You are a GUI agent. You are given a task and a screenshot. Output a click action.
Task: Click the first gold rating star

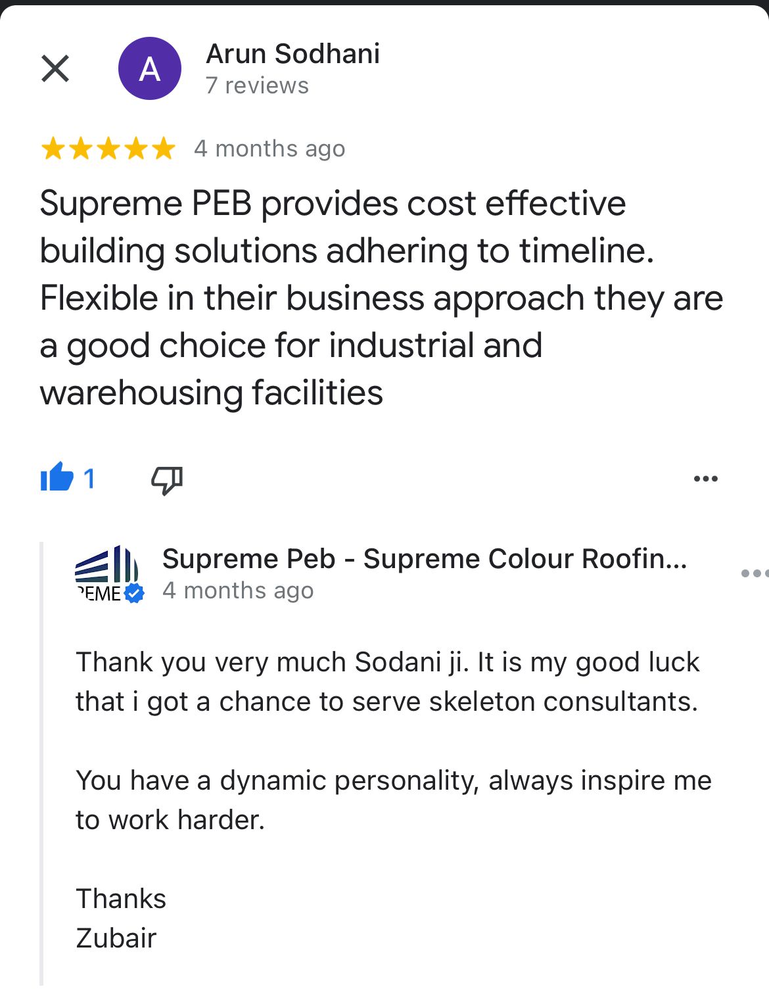(53, 149)
